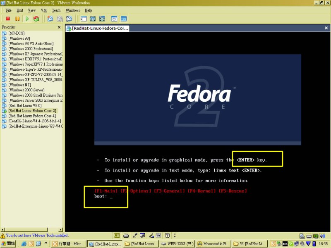
Task: Select the [RedHat-Linux-Fedora-Cor... VM tab
Action: (x=97, y=28)
